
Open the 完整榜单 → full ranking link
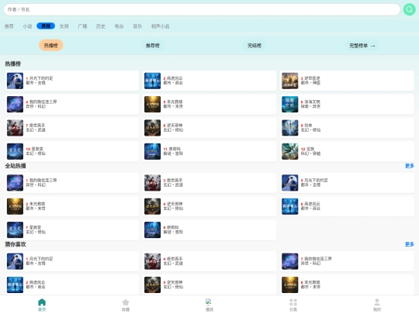362,46
